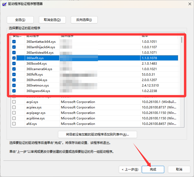Click version 1.0.2.2238 cell
Viewport: 194px width, 177px height.
click(x=149, y=91)
